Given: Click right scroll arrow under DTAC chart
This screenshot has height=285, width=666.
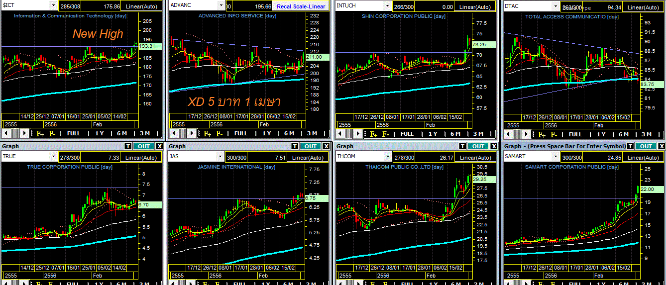Looking at the screenshot, I should coord(526,134).
